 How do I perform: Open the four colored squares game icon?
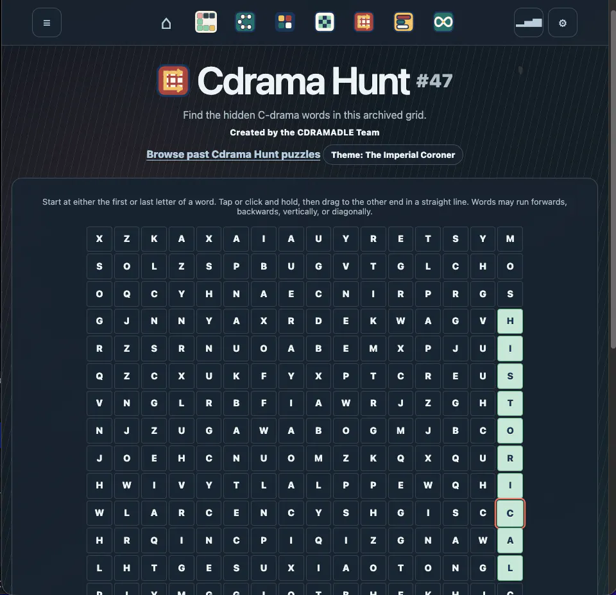285,22
